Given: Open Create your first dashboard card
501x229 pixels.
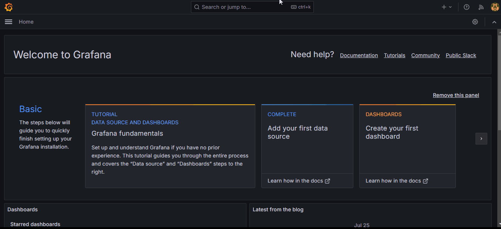Looking at the screenshot, I should (407, 146).
